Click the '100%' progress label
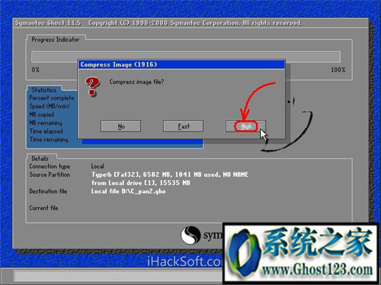Image resolution: width=381 pixels, height=285 pixels. click(x=338, y=70)
